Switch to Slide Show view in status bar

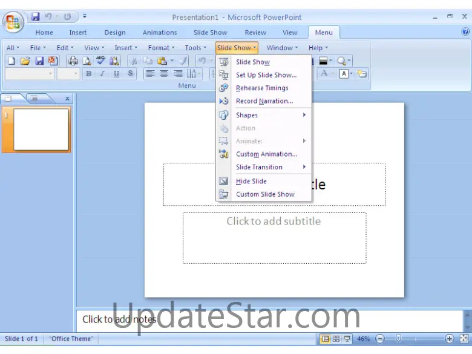pos(347,339)
